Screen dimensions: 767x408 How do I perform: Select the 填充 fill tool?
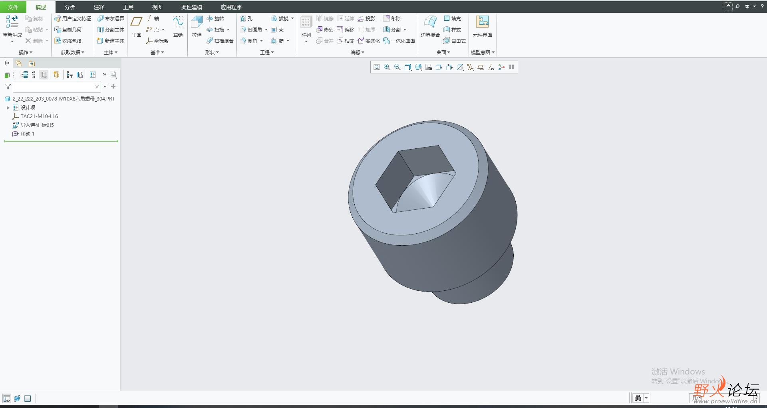(x=453, y=18)
